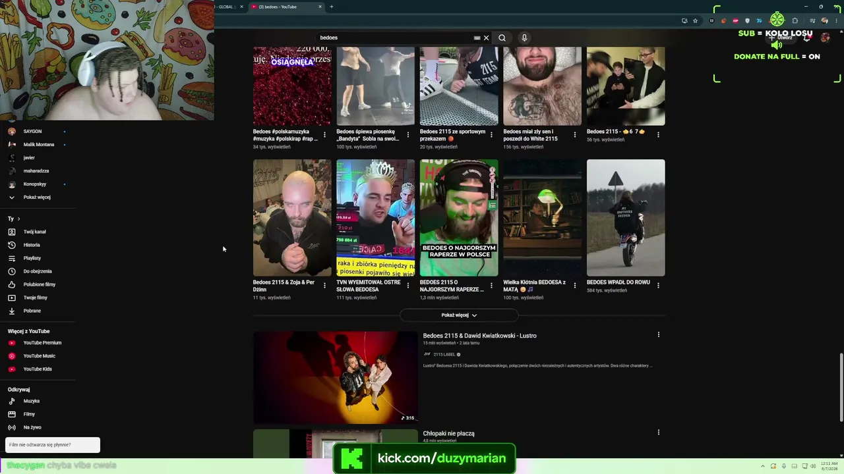Open the Twoje filmy icon
The image size is (844, 474).
click(12, 298)
